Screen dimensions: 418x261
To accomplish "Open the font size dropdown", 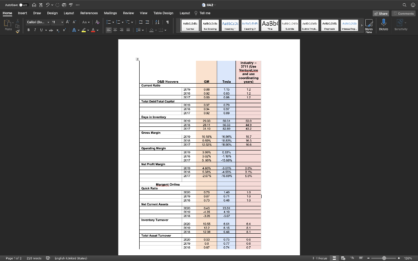I will click(62, 22).
